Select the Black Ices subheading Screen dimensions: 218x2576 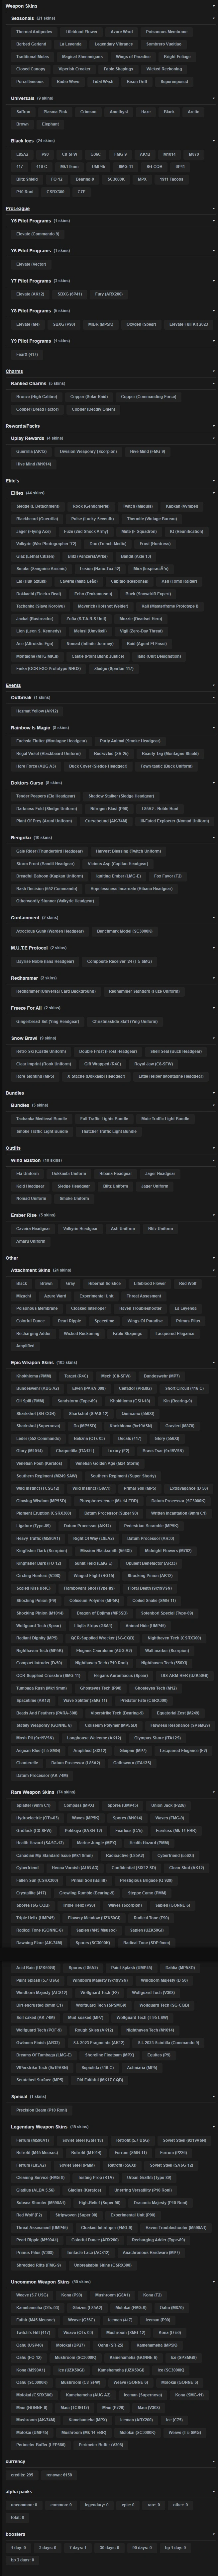(22, 141)
